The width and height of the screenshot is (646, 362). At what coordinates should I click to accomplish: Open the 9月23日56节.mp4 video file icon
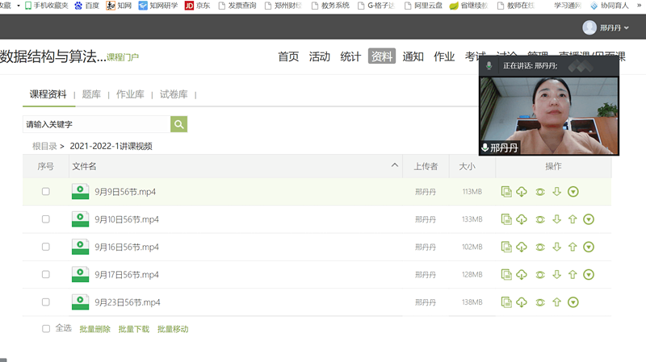80,302
